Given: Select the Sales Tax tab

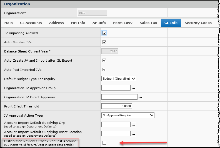Looking at the screenshot, I should [x=148, y=23].
